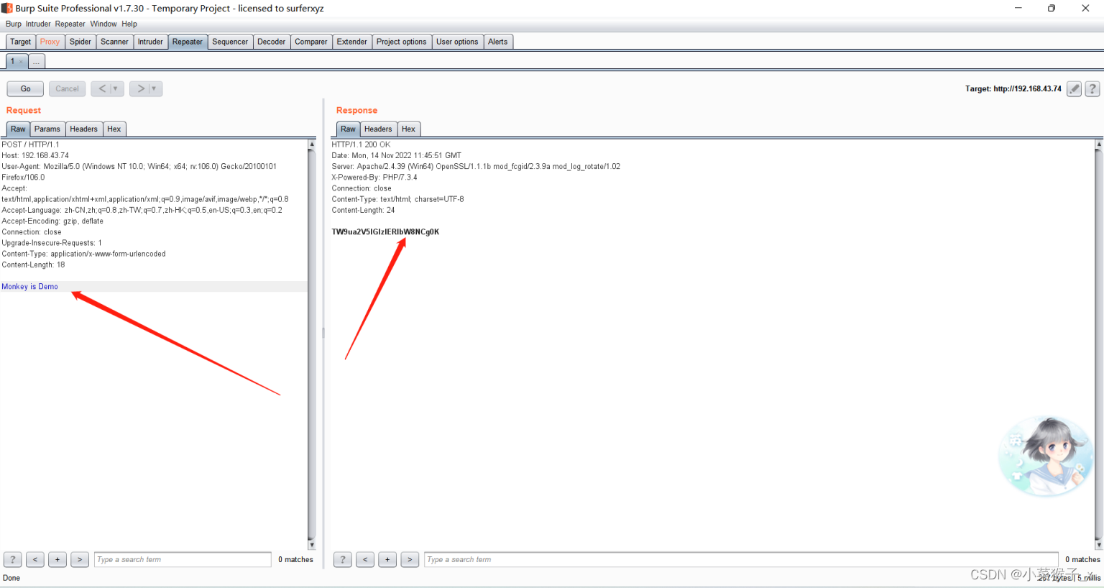Click the plus button in response search

coord(387,559)
